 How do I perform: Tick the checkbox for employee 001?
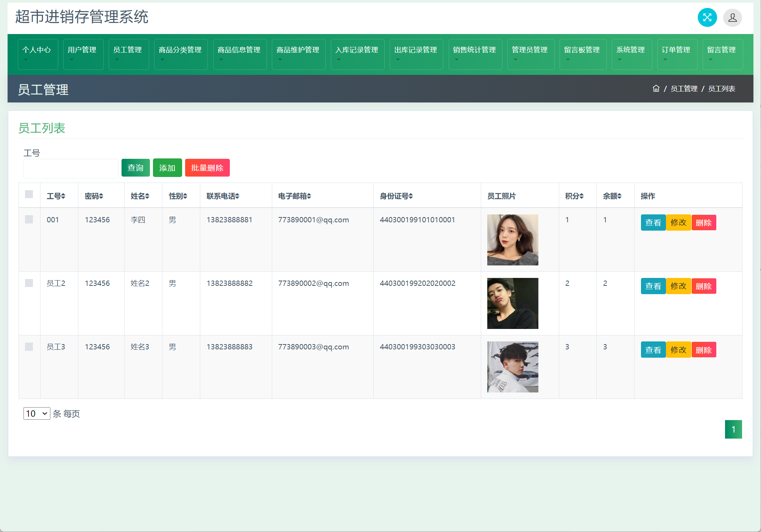(x=29, y=219)
